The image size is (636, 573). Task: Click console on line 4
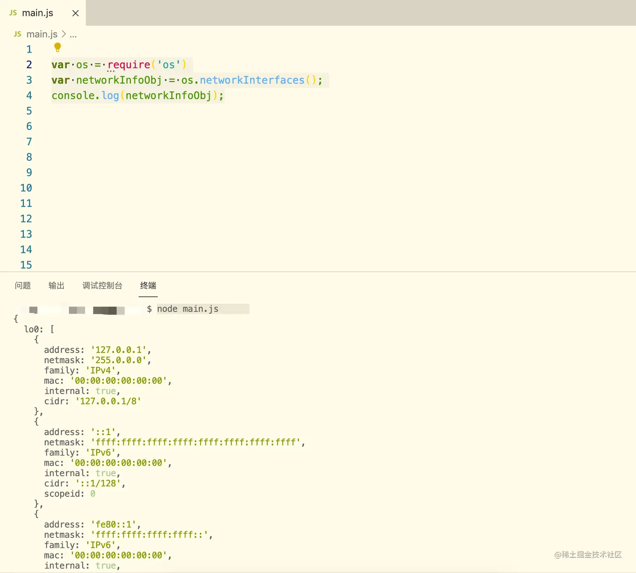point(73,95)
